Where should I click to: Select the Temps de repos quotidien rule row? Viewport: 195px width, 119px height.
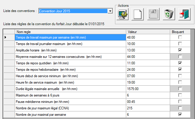click(x=70, y=63)
